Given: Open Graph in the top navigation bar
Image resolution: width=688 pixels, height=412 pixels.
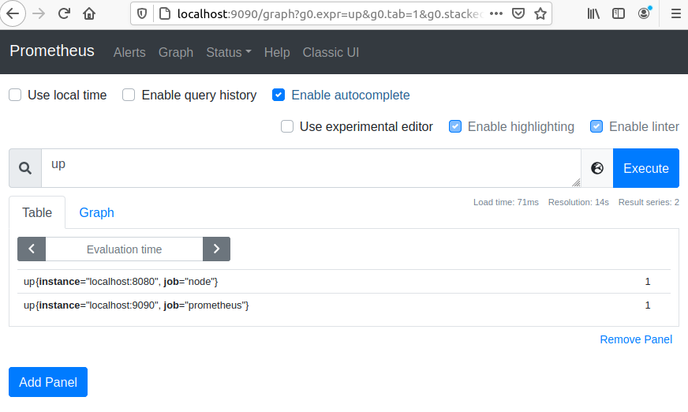Looking at the screenshot, I should pyautogui.click(x=176, y=52).
